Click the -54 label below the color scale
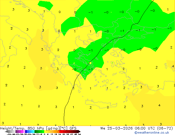This screenshot has height=135, width=175. click(9, 134)
